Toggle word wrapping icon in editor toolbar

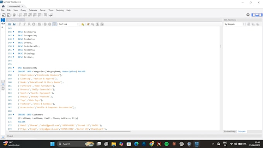(x=102, y=24)
